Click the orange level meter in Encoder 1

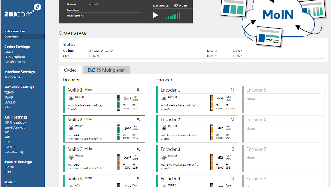tap(212, 103)
